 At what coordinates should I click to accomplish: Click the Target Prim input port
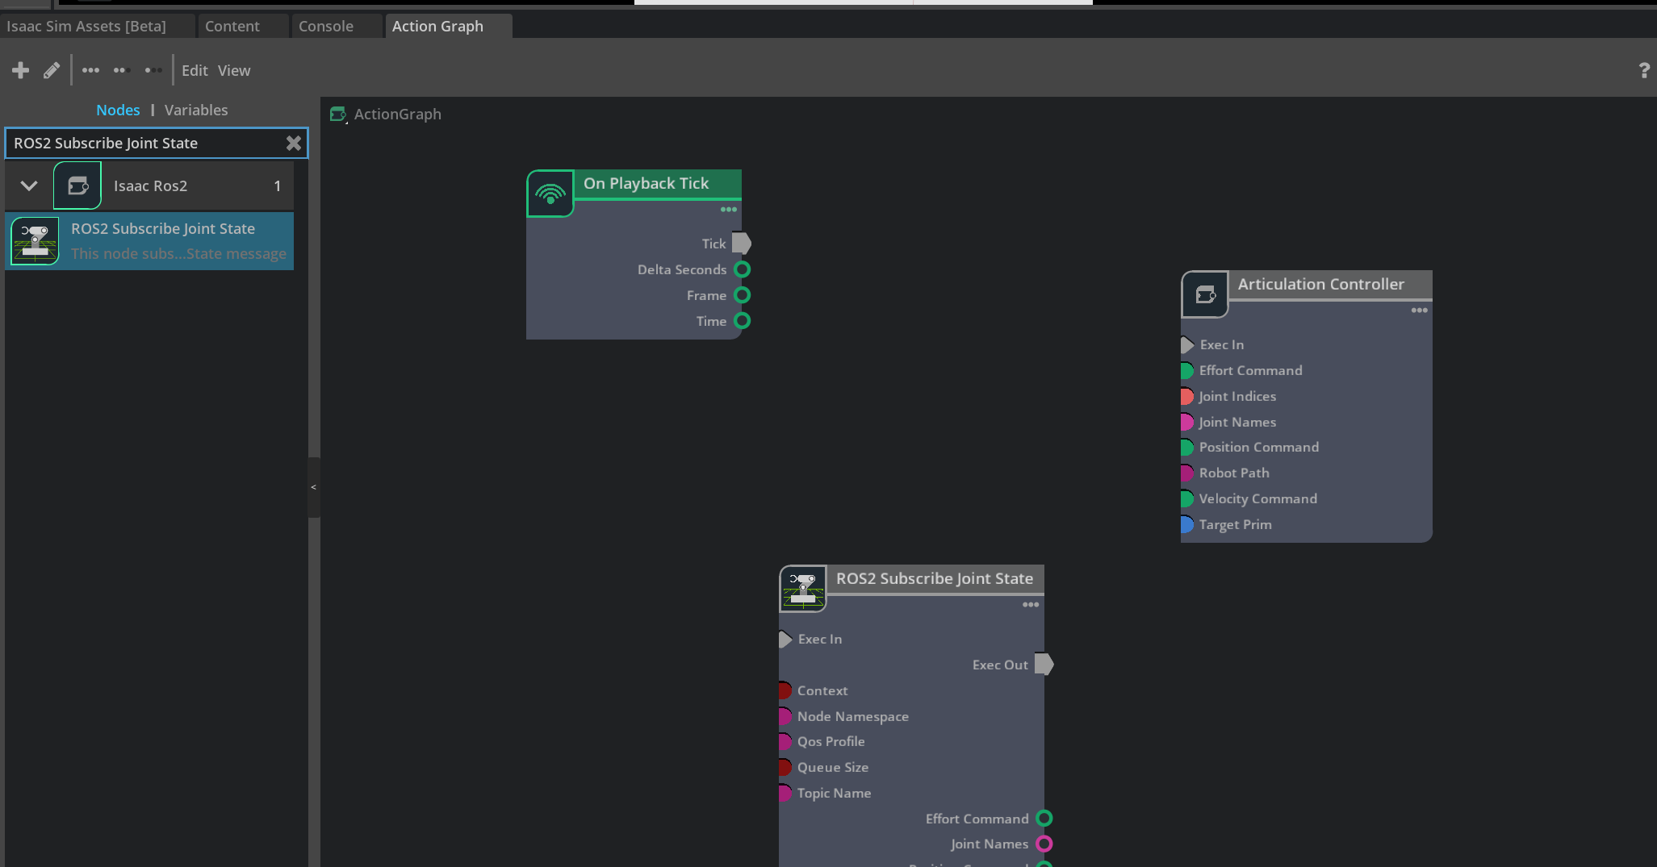[x=1186, y=524]
